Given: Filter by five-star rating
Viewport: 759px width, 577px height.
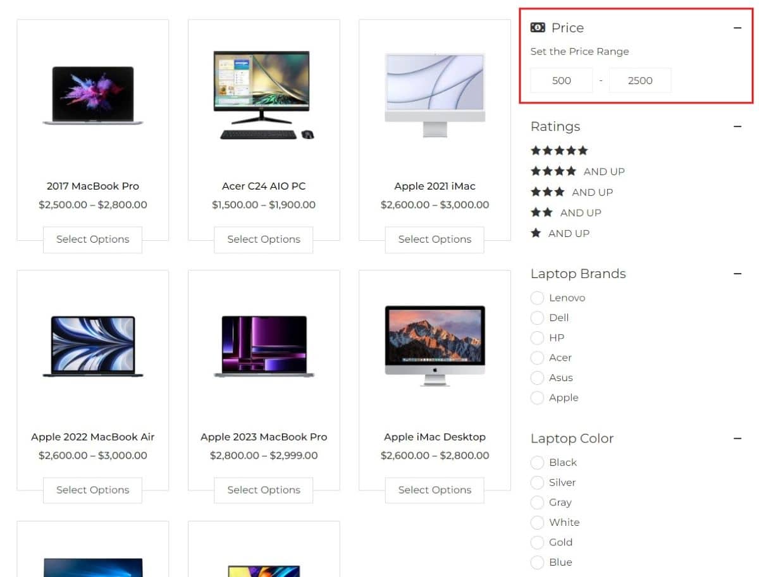Looking at the screenshot, I should tap(559, 150).
